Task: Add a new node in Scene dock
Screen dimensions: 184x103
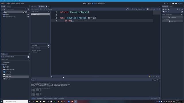Action: 2,9
